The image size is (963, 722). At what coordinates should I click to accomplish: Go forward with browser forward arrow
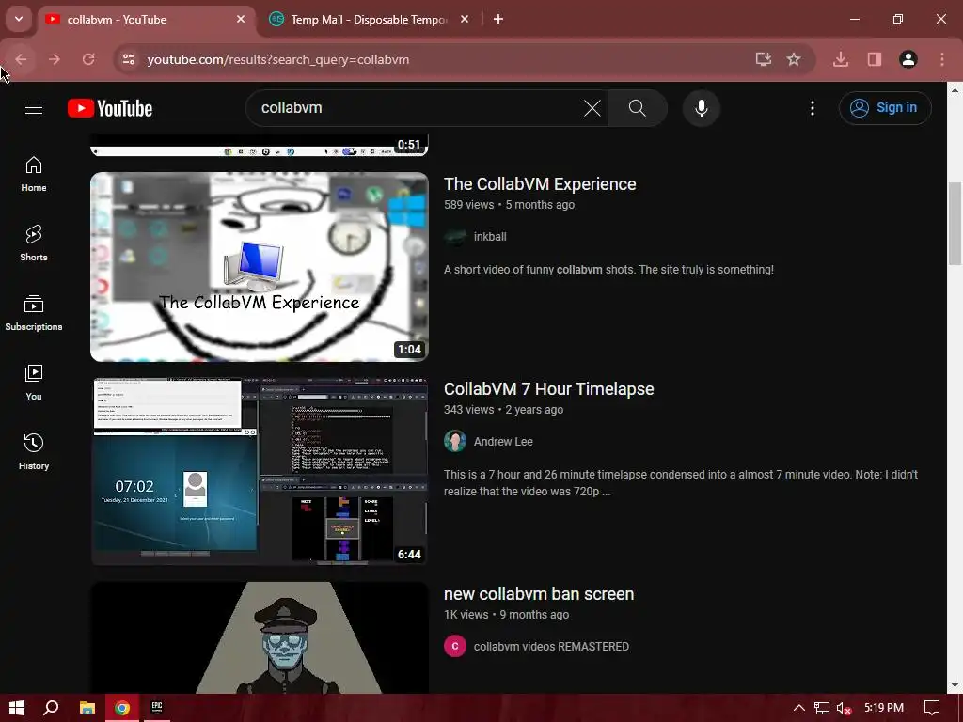tap(55, 59)
